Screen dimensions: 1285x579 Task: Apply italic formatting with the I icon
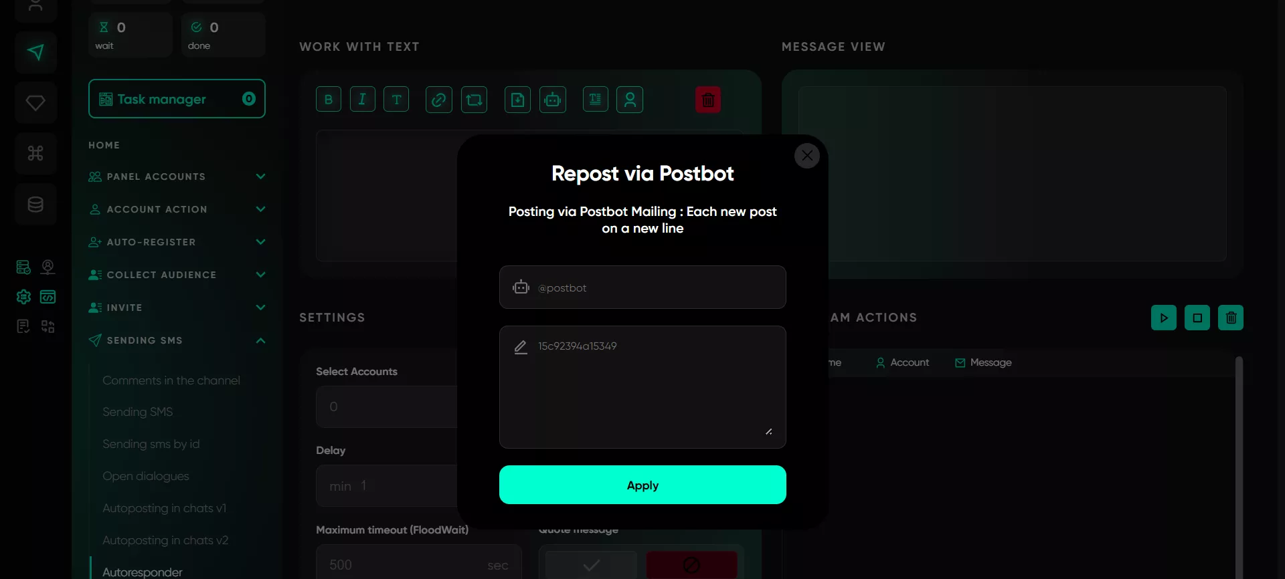coord(363,100)
